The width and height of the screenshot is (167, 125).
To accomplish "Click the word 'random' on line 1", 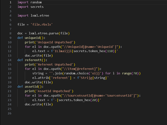I will click(x=36, y=2).
